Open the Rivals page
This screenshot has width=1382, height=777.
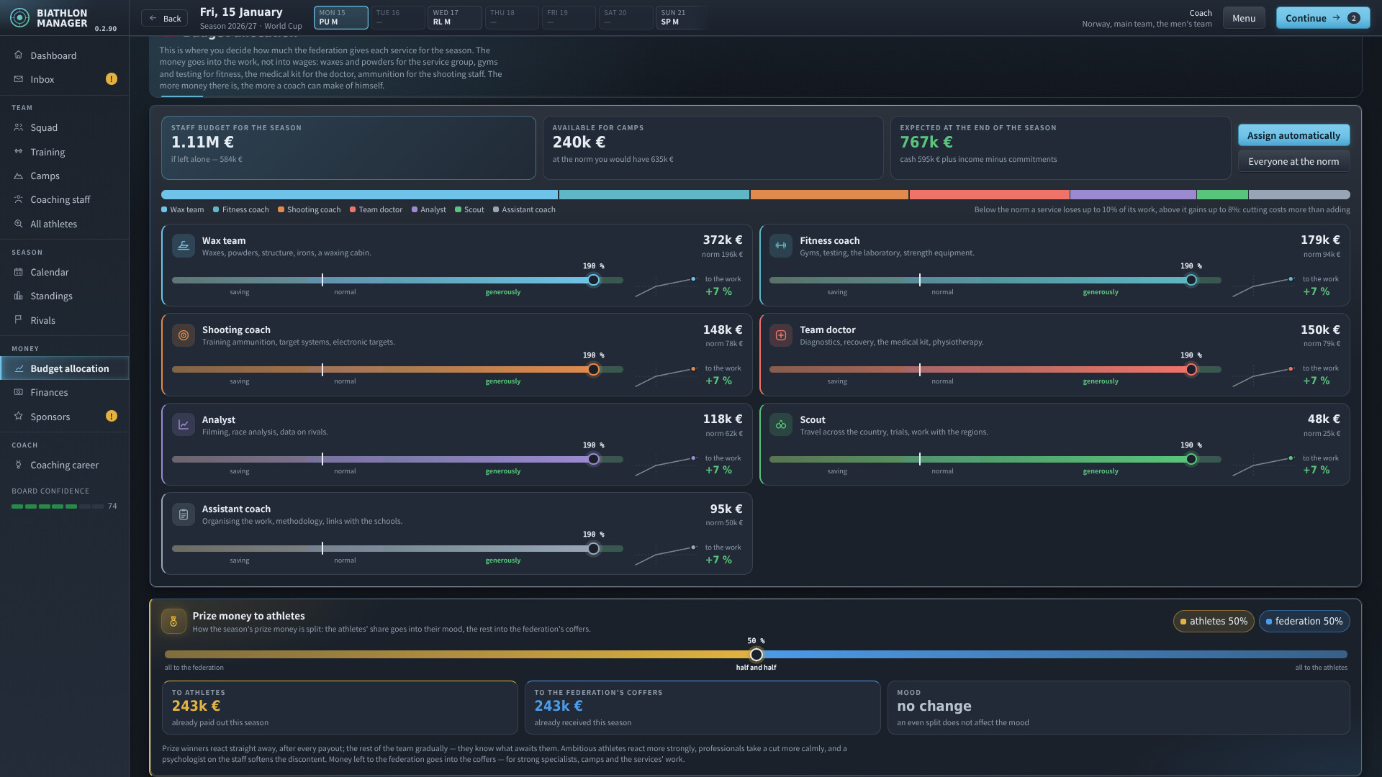(x=65, y=320)
